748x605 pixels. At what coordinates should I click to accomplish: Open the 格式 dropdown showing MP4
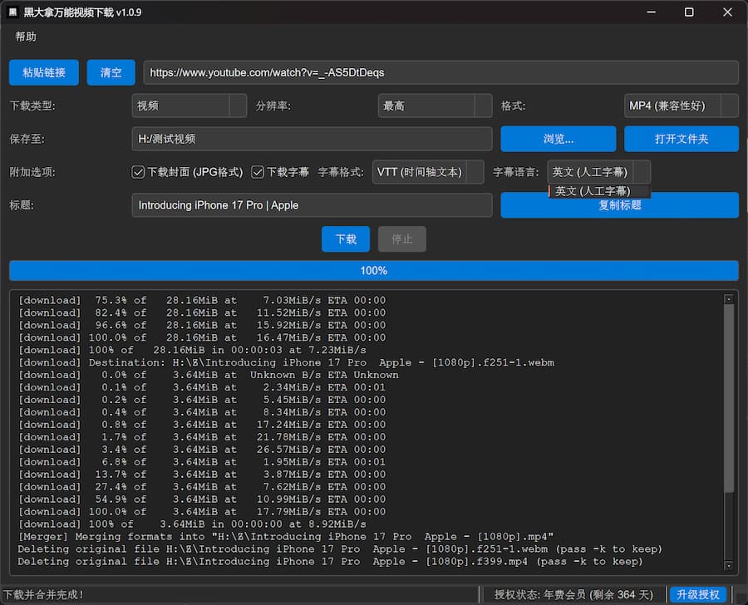point(681,106)
